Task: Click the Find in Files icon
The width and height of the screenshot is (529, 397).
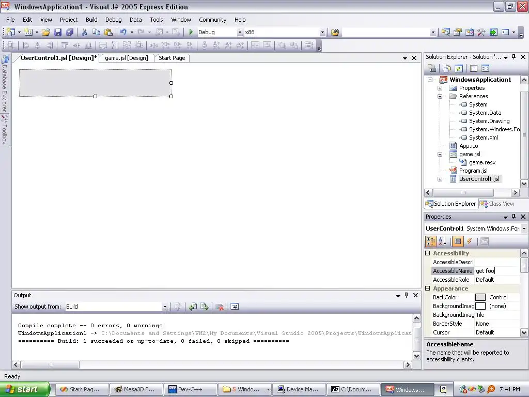Action: click(335, 32)
